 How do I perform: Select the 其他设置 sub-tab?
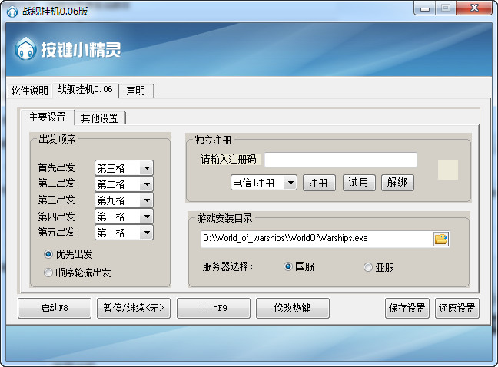100,118
